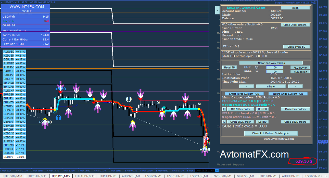Open the www.AvtomatFX.com link in panel
Screen dimensions: 329x178
[279, 139]
